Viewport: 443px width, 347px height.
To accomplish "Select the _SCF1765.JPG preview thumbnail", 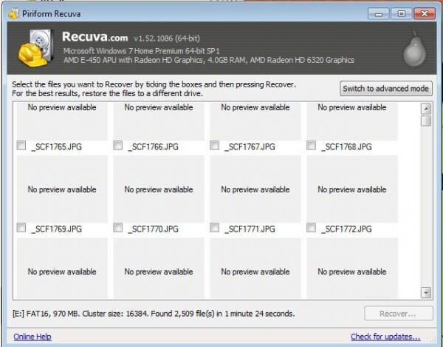I will click(x=62, y=121).
